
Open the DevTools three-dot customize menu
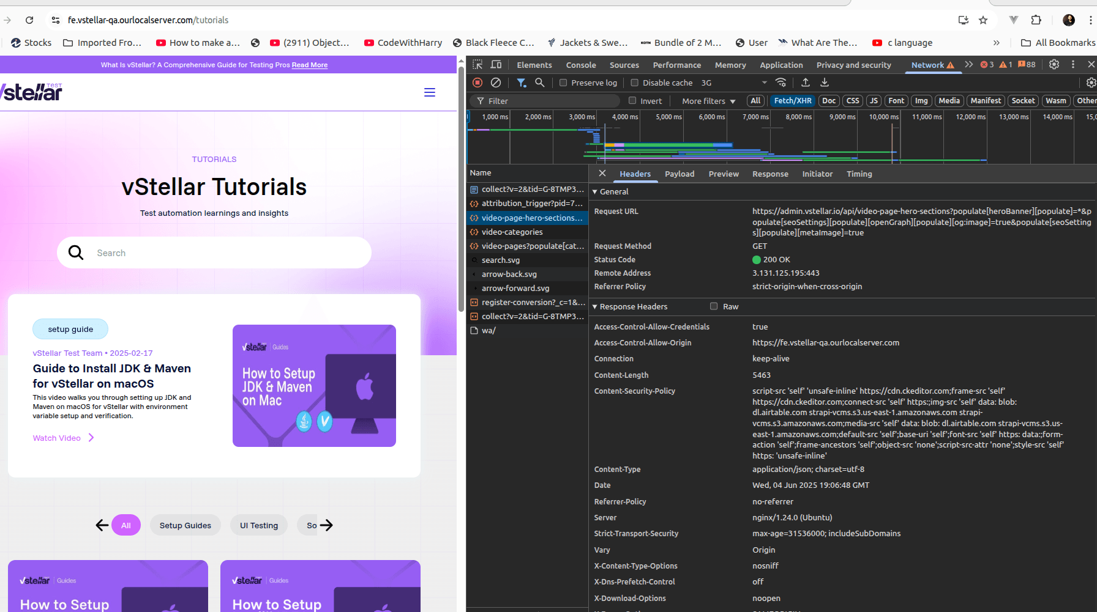1073,64
